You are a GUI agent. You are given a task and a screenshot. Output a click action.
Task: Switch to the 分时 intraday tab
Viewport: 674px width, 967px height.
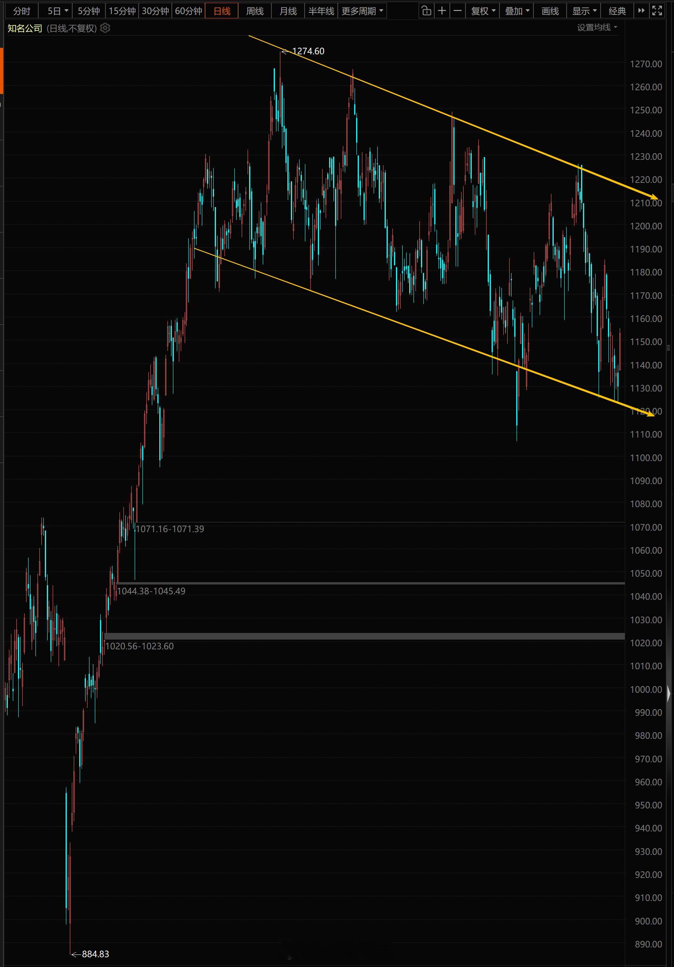pyautogui.click(x=21, y=11)
